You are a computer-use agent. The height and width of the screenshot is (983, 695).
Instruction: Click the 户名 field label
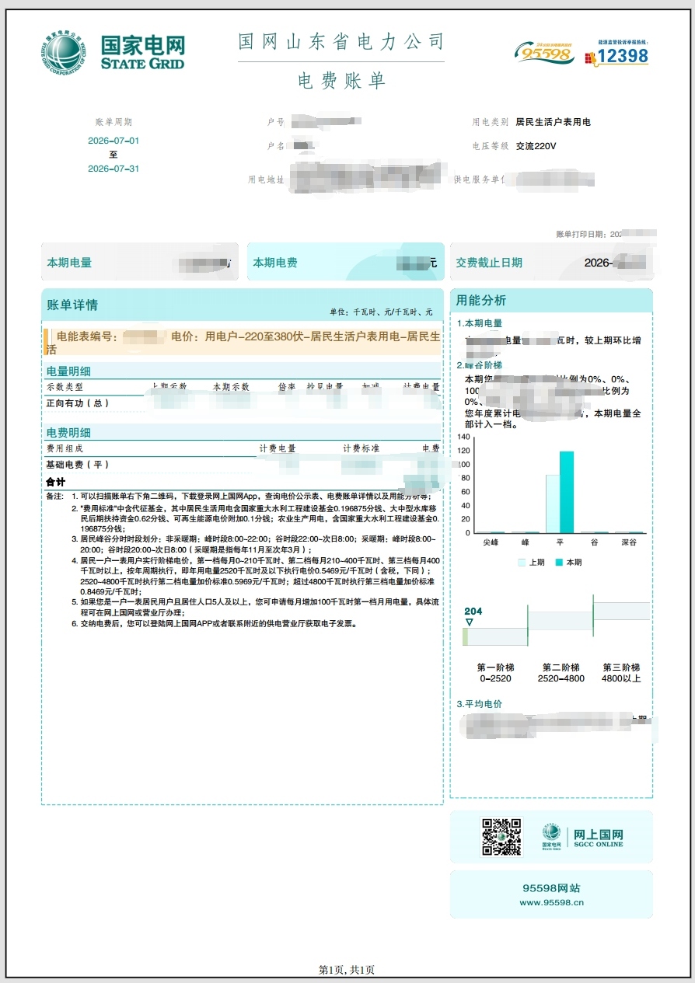pos(276,145)
